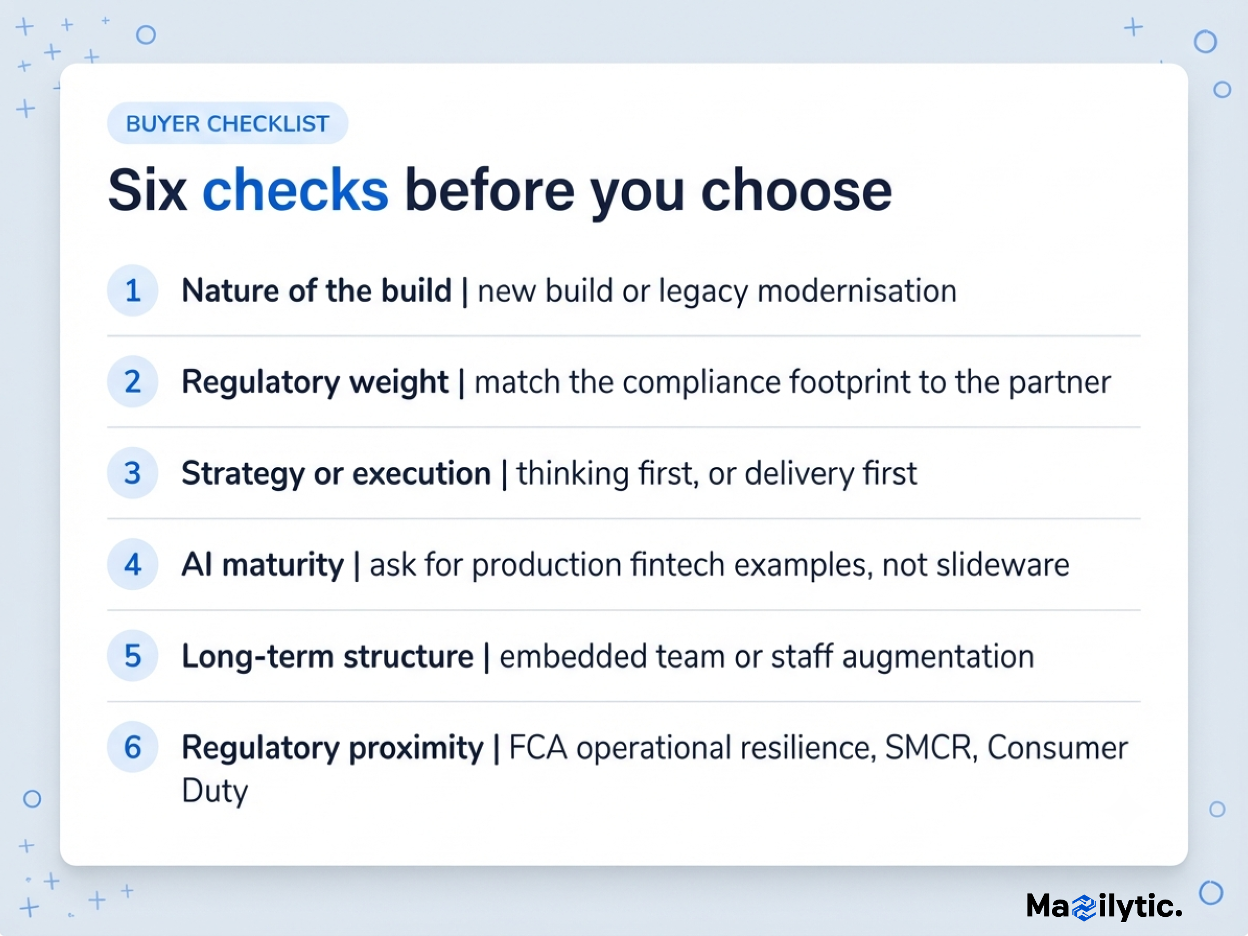This screenshot has height=936, width=1248.
Task: Select 'Nature of the build' heading
Action: click(x=317, y=291)
